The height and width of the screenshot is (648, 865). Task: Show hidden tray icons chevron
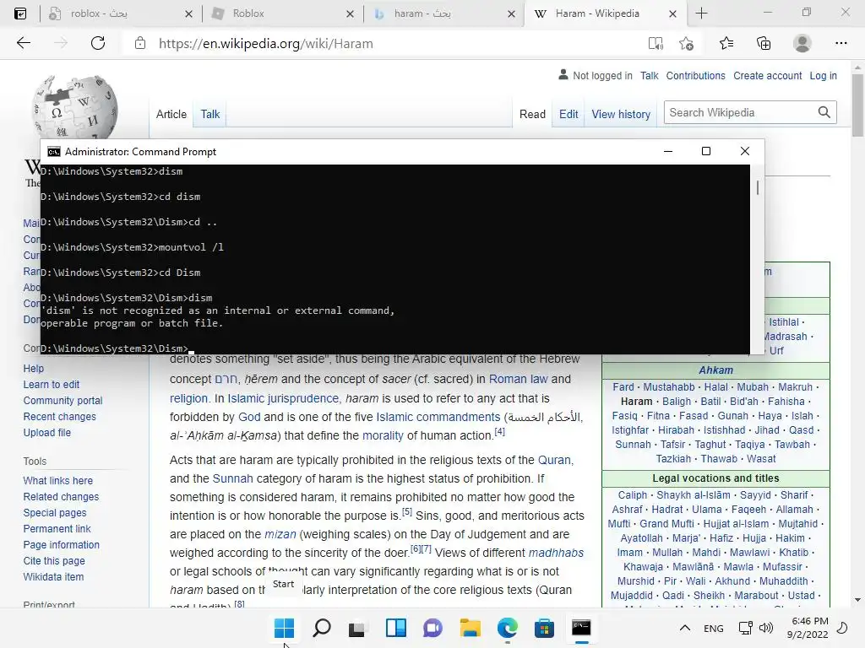click(684, 628)
